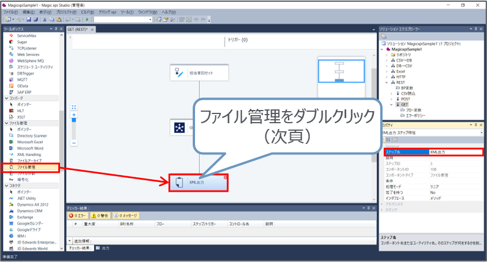Screen dimensions: 487x262
Task: Click the green Run toolbar icon
Action: click(x=87, y=20)
